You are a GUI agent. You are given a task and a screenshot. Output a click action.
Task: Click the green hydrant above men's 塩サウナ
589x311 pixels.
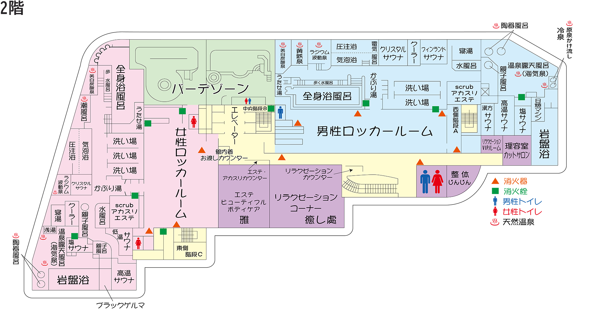pos(522,97)
